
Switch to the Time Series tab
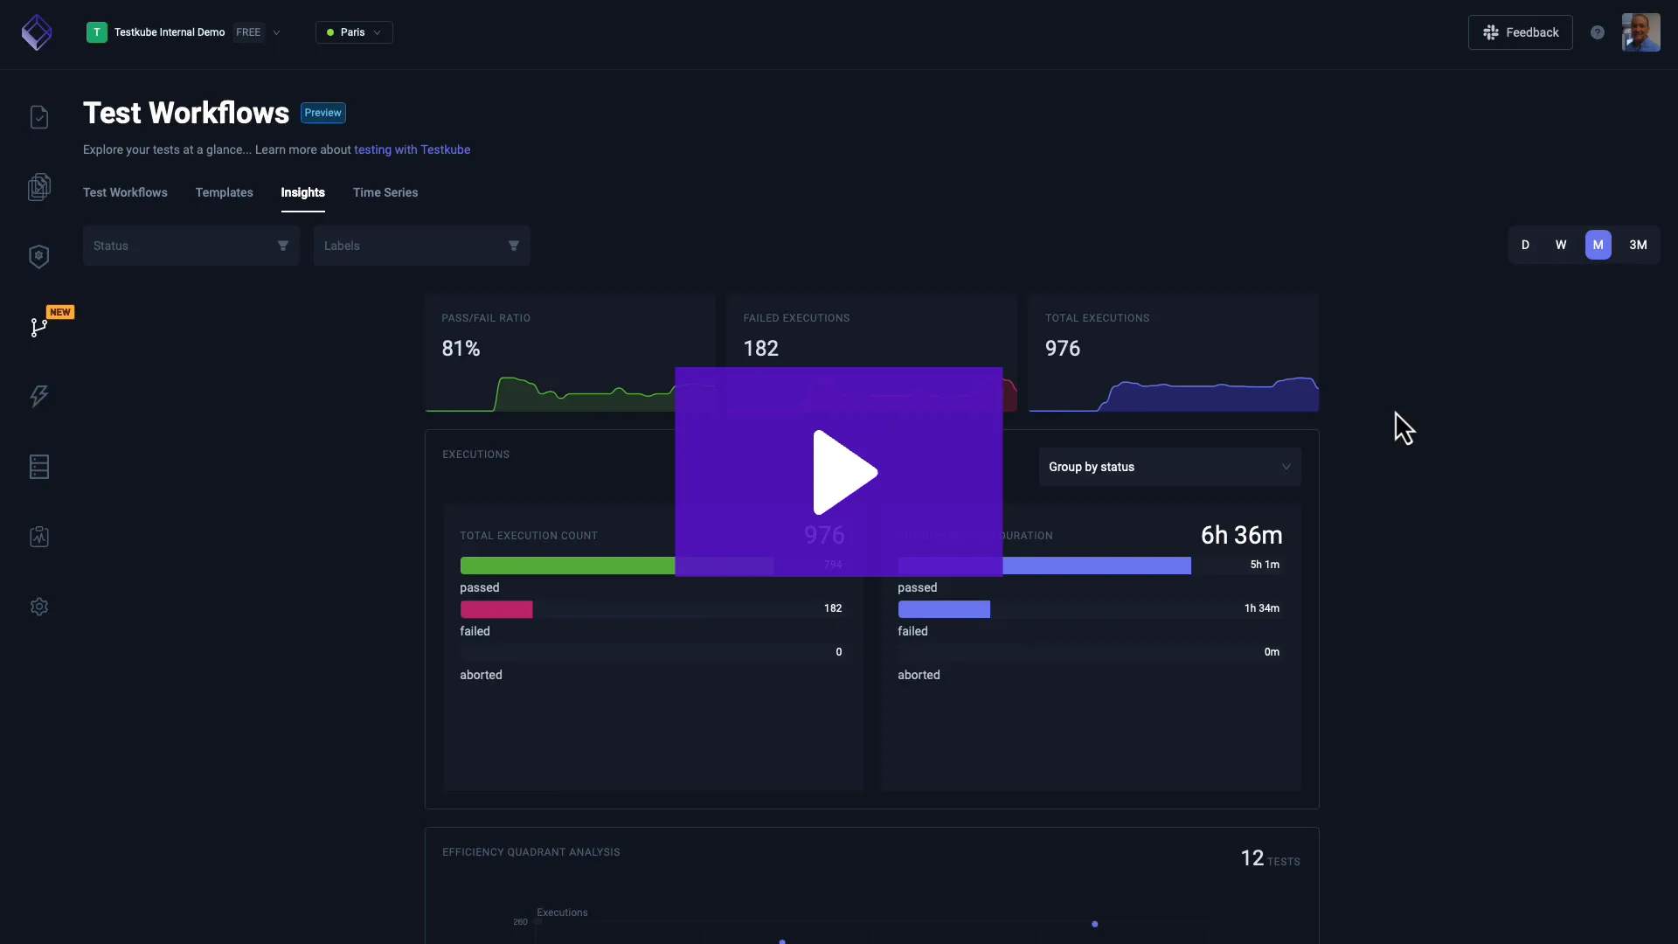tap(385, 192)
